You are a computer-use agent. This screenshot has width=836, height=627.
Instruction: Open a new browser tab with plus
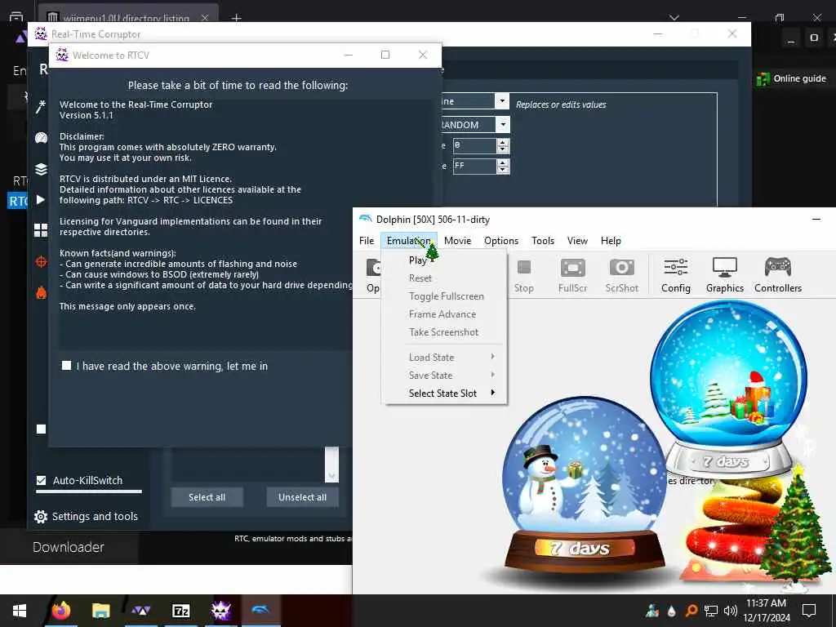236,18
